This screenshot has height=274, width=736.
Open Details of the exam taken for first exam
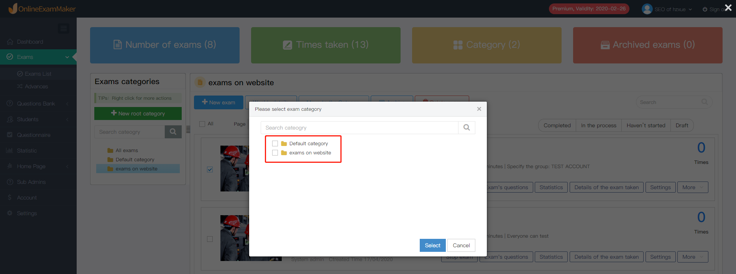[606, 187]
